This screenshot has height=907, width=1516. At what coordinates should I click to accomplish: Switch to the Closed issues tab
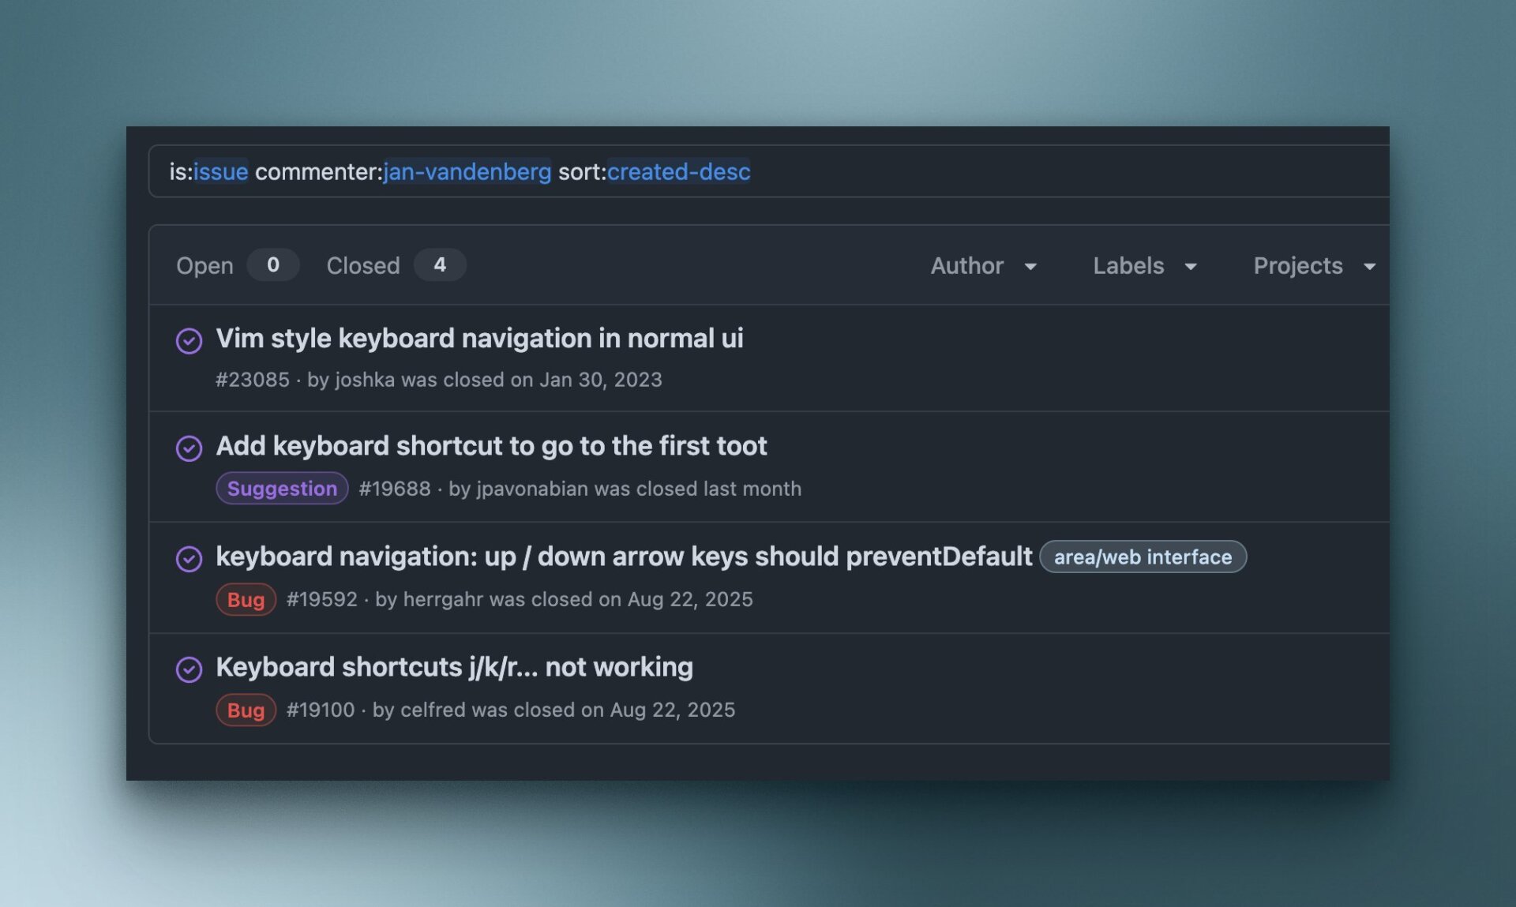362,265
